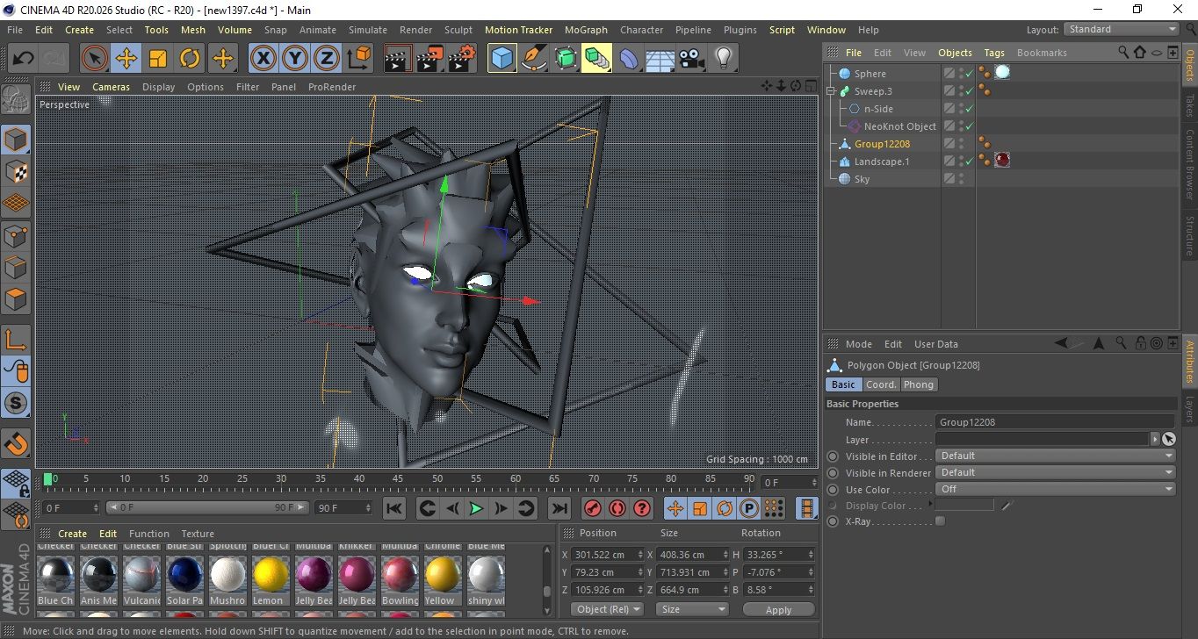Go to the start of the timeline
The height and width of the screenshot is (639, 1198).
(x=394, y=508)
